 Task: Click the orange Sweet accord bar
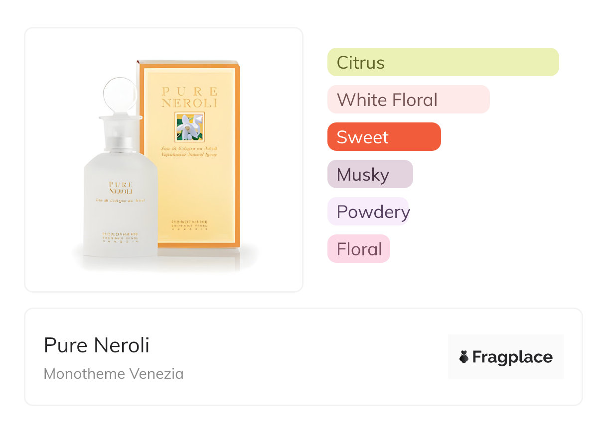coord(384,137)
